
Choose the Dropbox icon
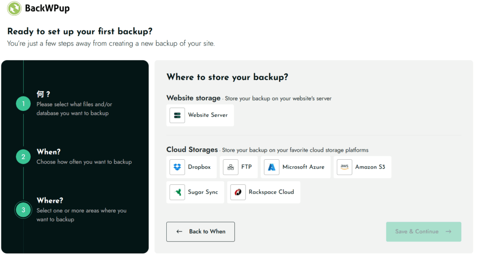177,167
